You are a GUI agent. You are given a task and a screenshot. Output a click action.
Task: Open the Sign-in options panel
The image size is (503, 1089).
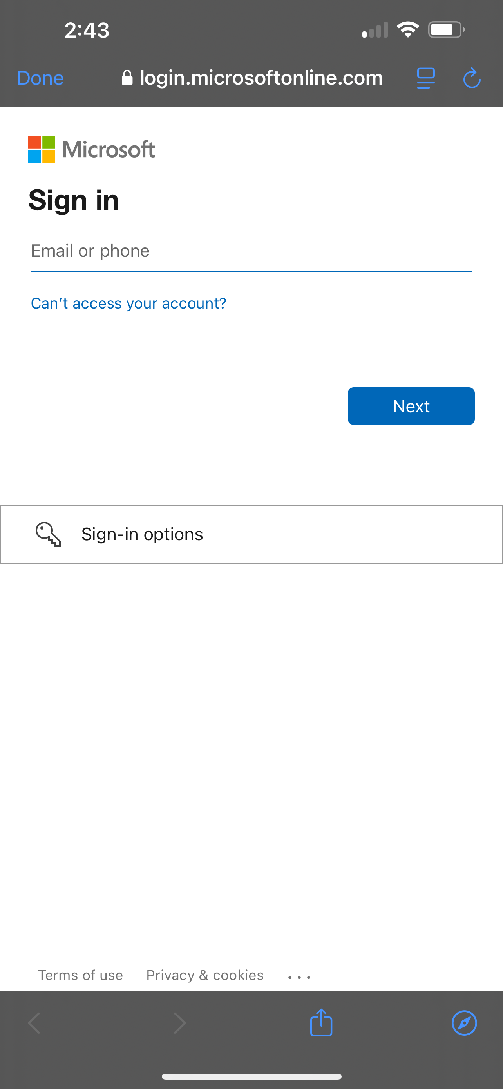251,534
